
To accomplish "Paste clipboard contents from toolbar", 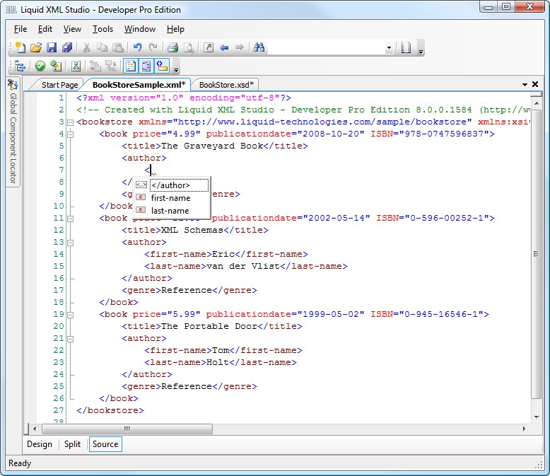I will [118, 47].
